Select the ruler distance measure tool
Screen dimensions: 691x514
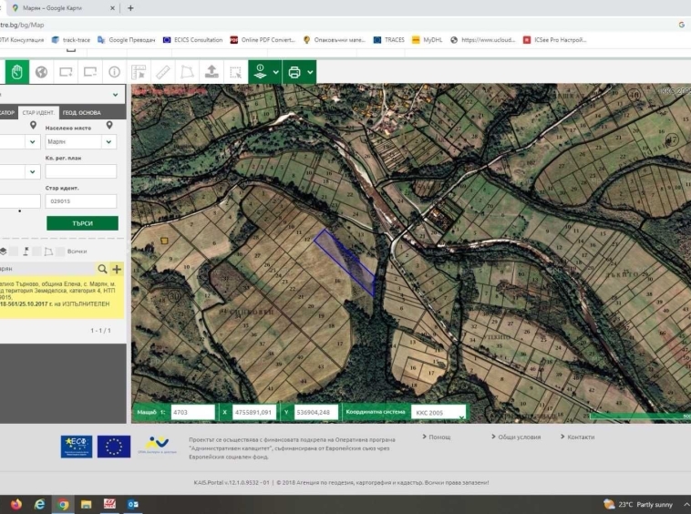click(163, 72)
